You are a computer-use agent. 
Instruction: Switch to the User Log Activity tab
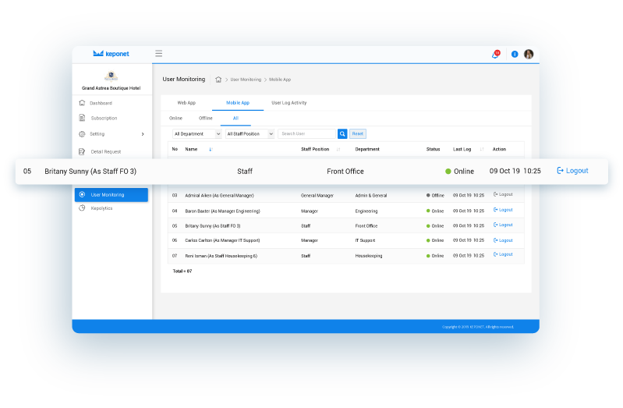coord(288,103)
